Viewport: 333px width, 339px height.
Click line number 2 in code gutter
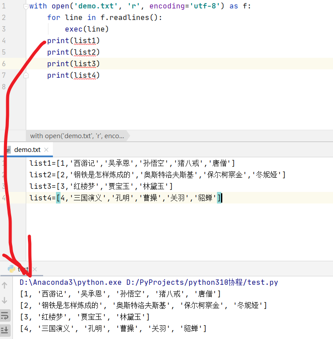coord(4,17)
